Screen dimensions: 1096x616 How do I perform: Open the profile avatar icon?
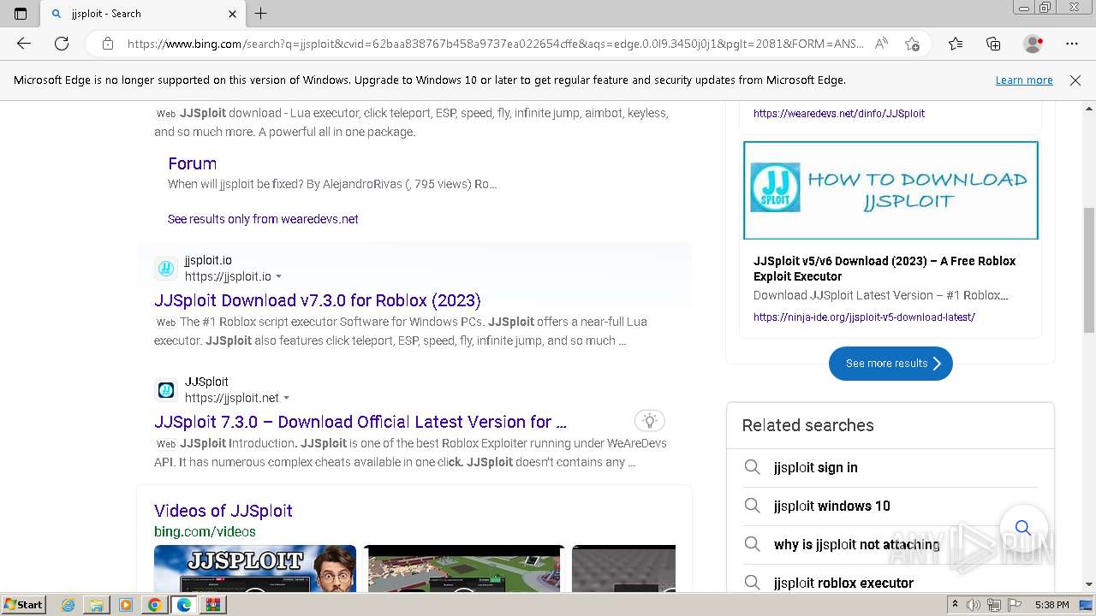click(1033, 44)
